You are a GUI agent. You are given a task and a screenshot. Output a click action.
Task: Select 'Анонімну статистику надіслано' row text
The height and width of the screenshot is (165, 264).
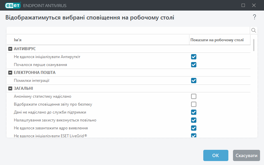coord(43,96)
